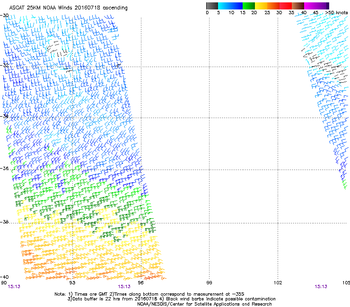Click the longitude label '96'
The width and height of the screenshot is (350, 307).
point(140,283)
